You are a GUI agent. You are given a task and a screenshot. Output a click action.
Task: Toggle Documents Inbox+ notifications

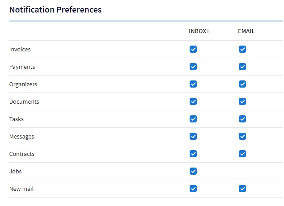[x=193, y=101]
